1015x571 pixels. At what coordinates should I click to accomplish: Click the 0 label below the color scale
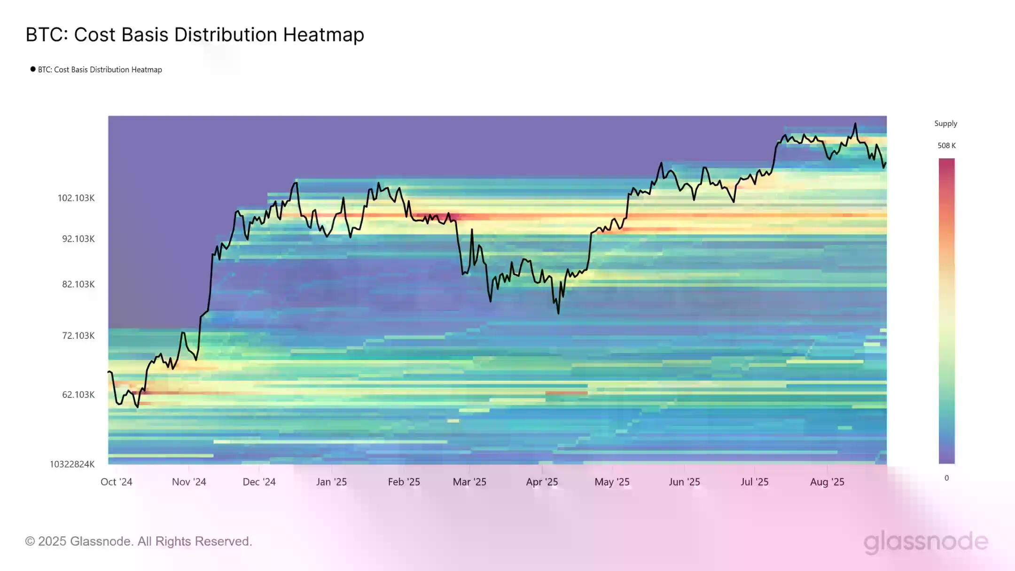click(x=946, y=478)
